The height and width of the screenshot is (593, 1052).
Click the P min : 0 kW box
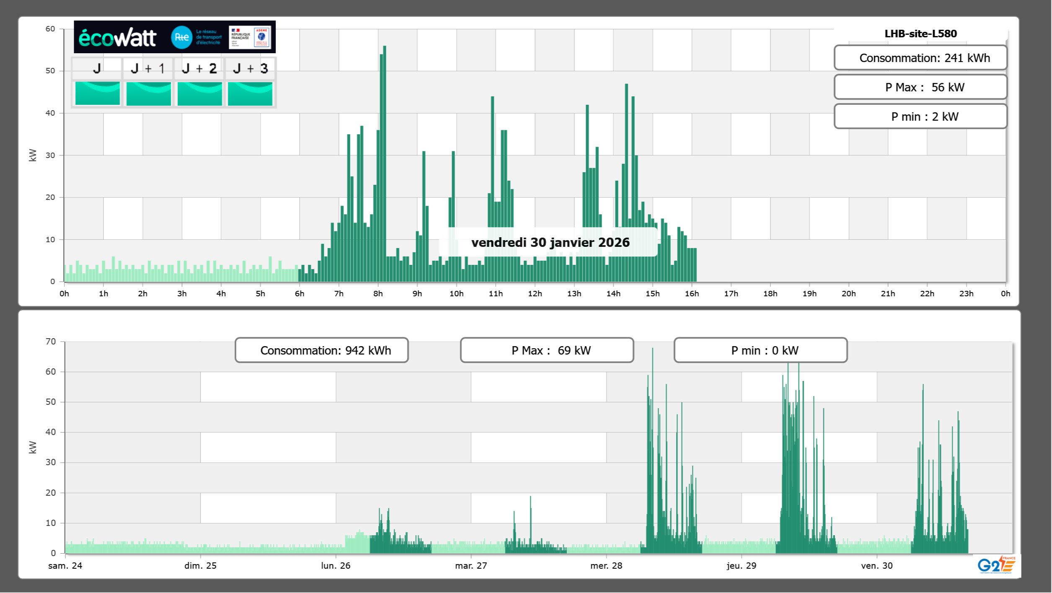(x=760, y=350)
